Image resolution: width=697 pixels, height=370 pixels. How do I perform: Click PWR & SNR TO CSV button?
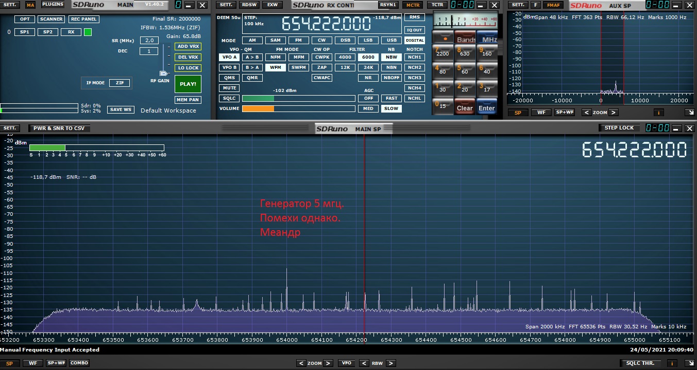(x=59, y=128)
